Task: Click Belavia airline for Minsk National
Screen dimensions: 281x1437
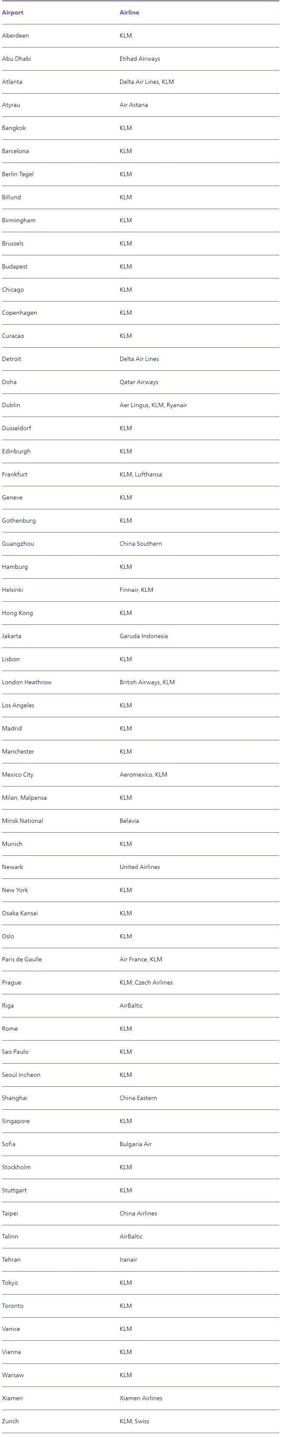Action: tap(129, 821)
